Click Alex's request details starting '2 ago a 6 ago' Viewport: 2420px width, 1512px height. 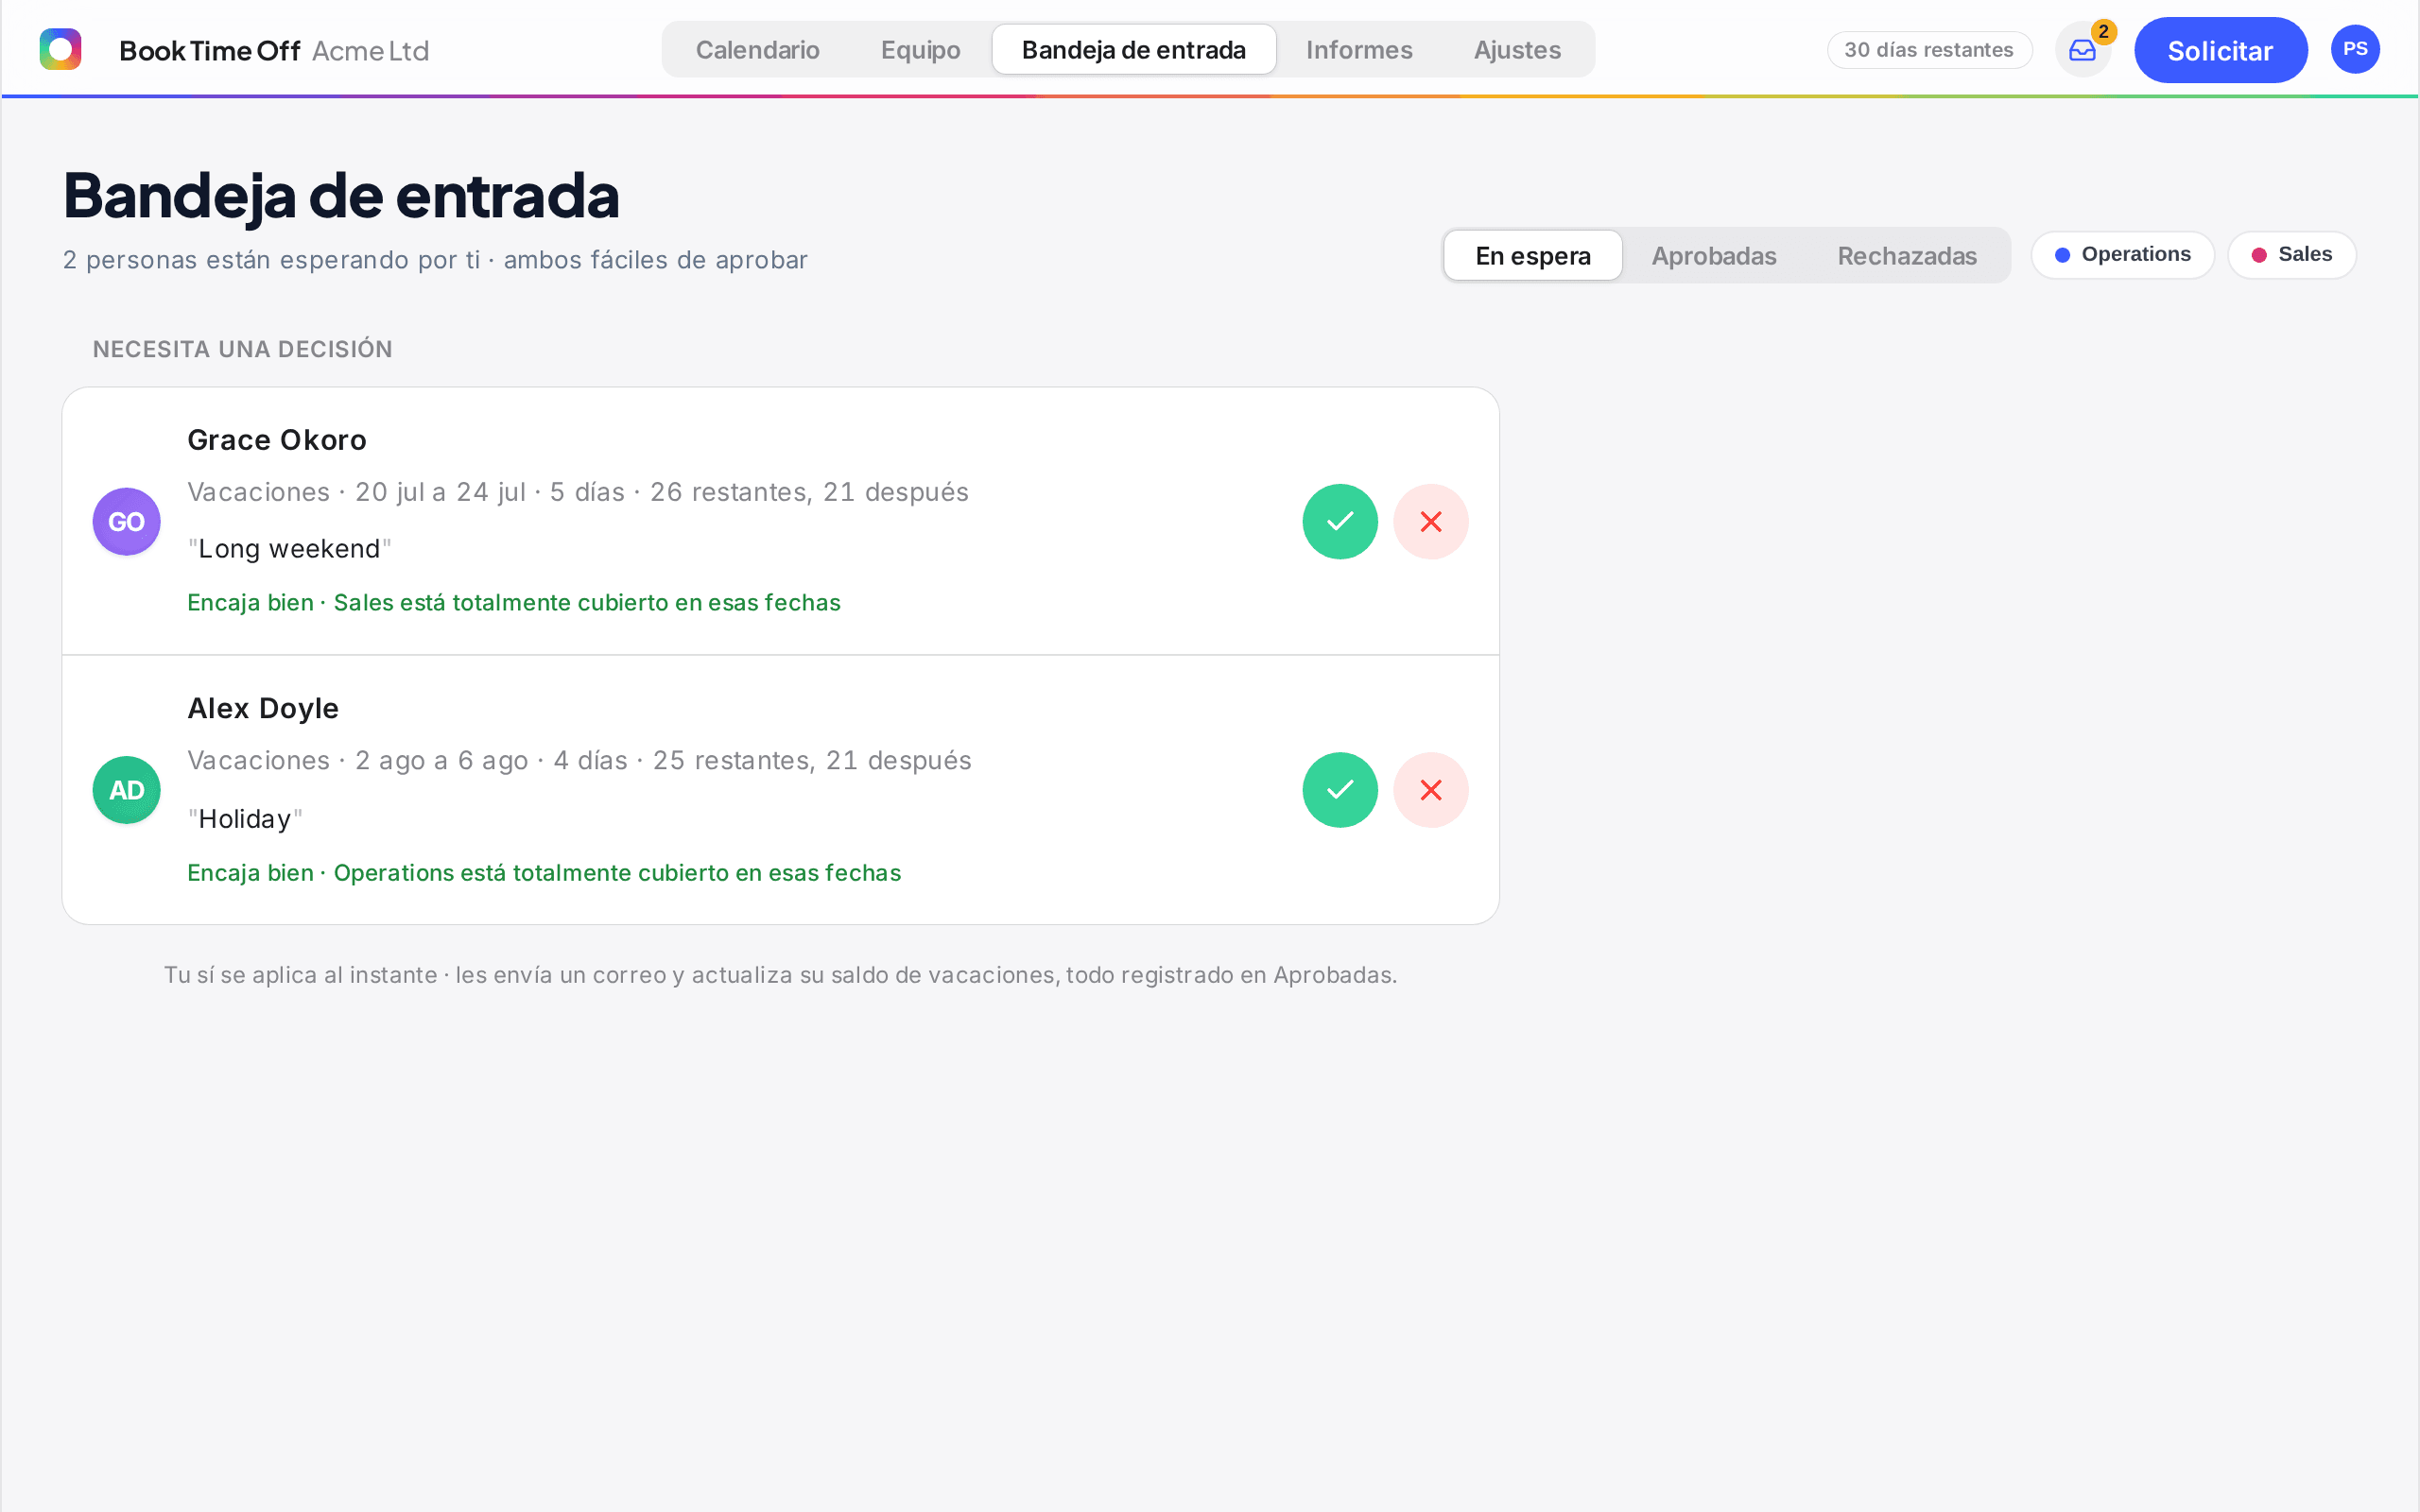pos(580,761)
